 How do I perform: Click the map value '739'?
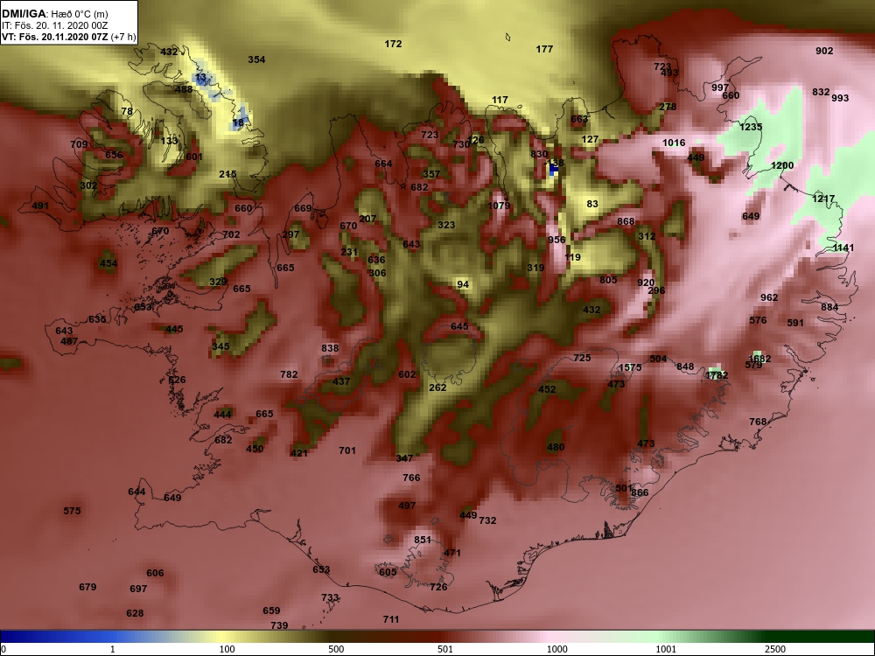tap(279, 626)
